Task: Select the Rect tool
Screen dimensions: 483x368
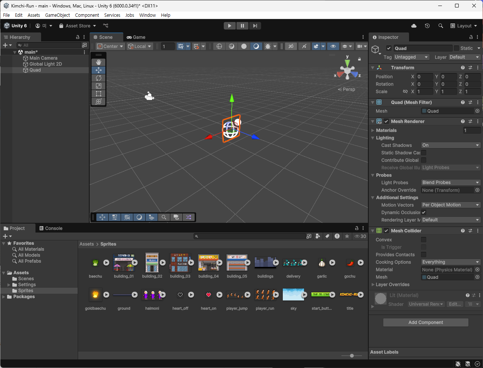Action: 99,94
